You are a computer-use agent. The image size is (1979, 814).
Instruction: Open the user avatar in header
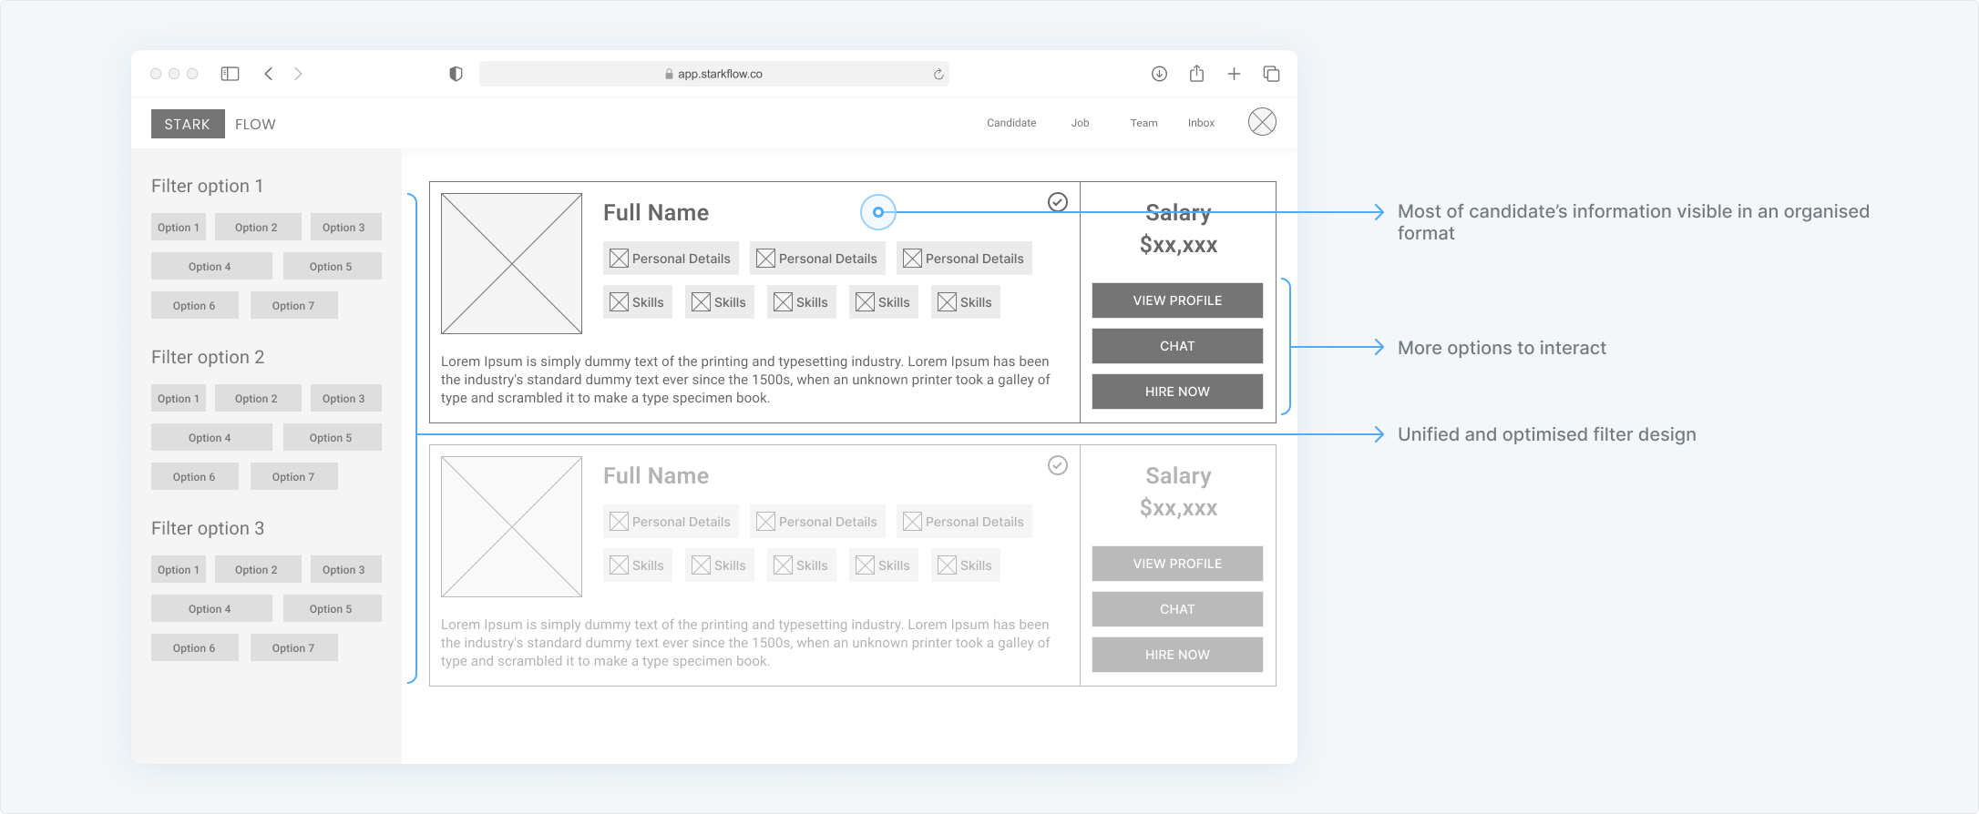[1262, 122]
